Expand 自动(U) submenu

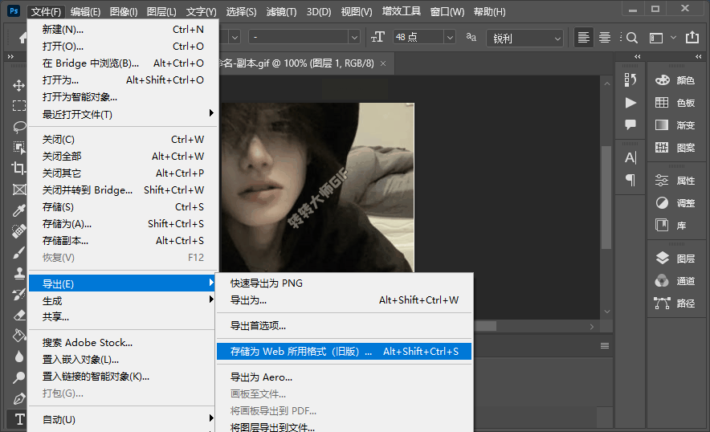pyautogui.click(x=122, y=419)
